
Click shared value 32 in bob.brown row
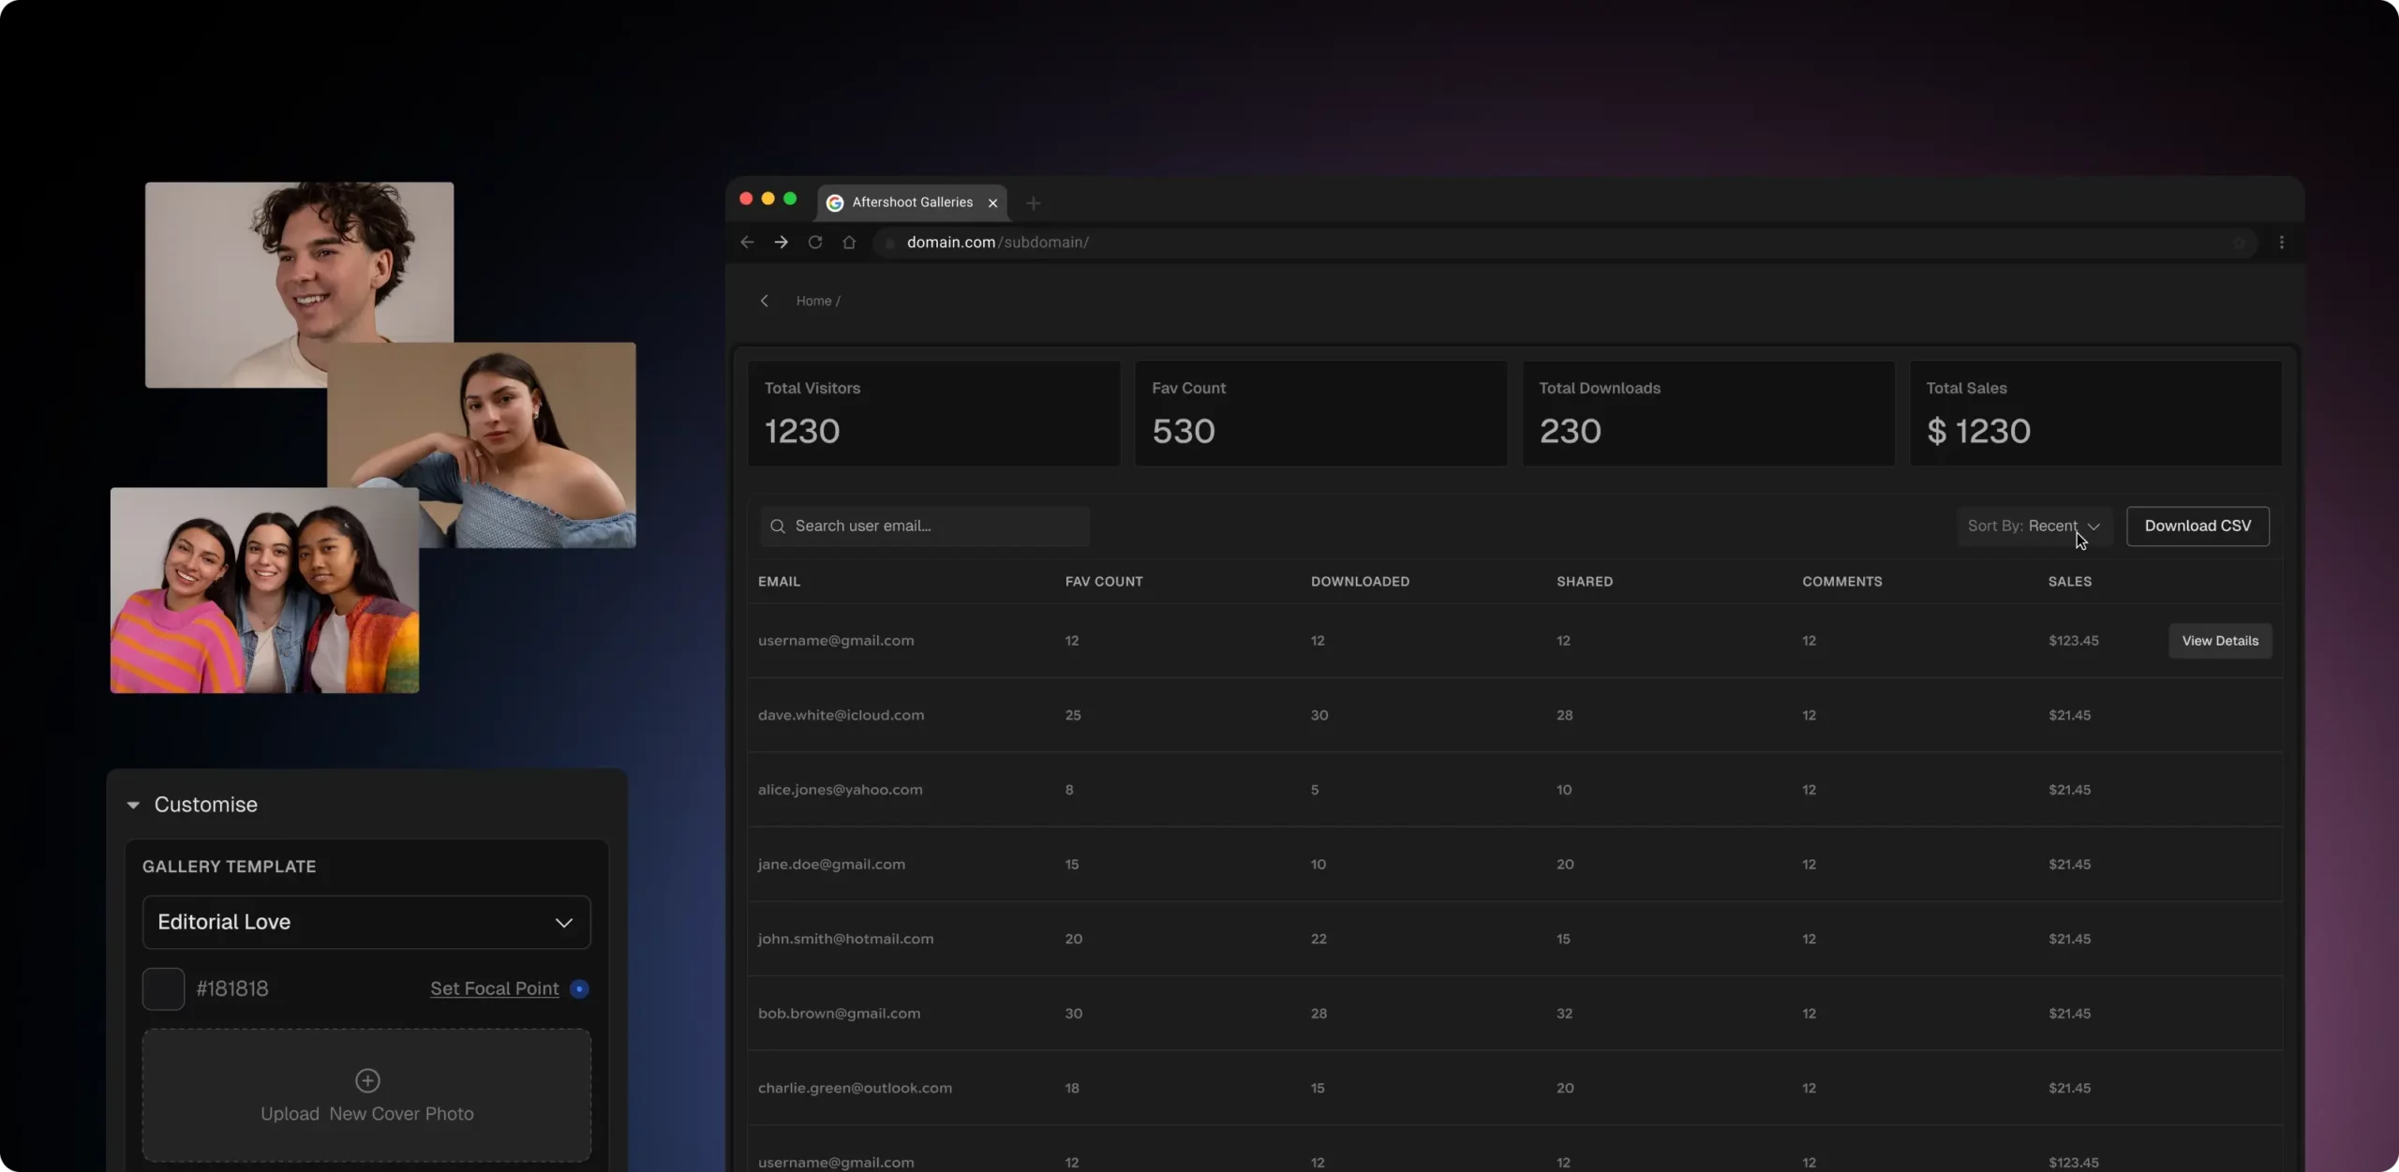1564,1014
